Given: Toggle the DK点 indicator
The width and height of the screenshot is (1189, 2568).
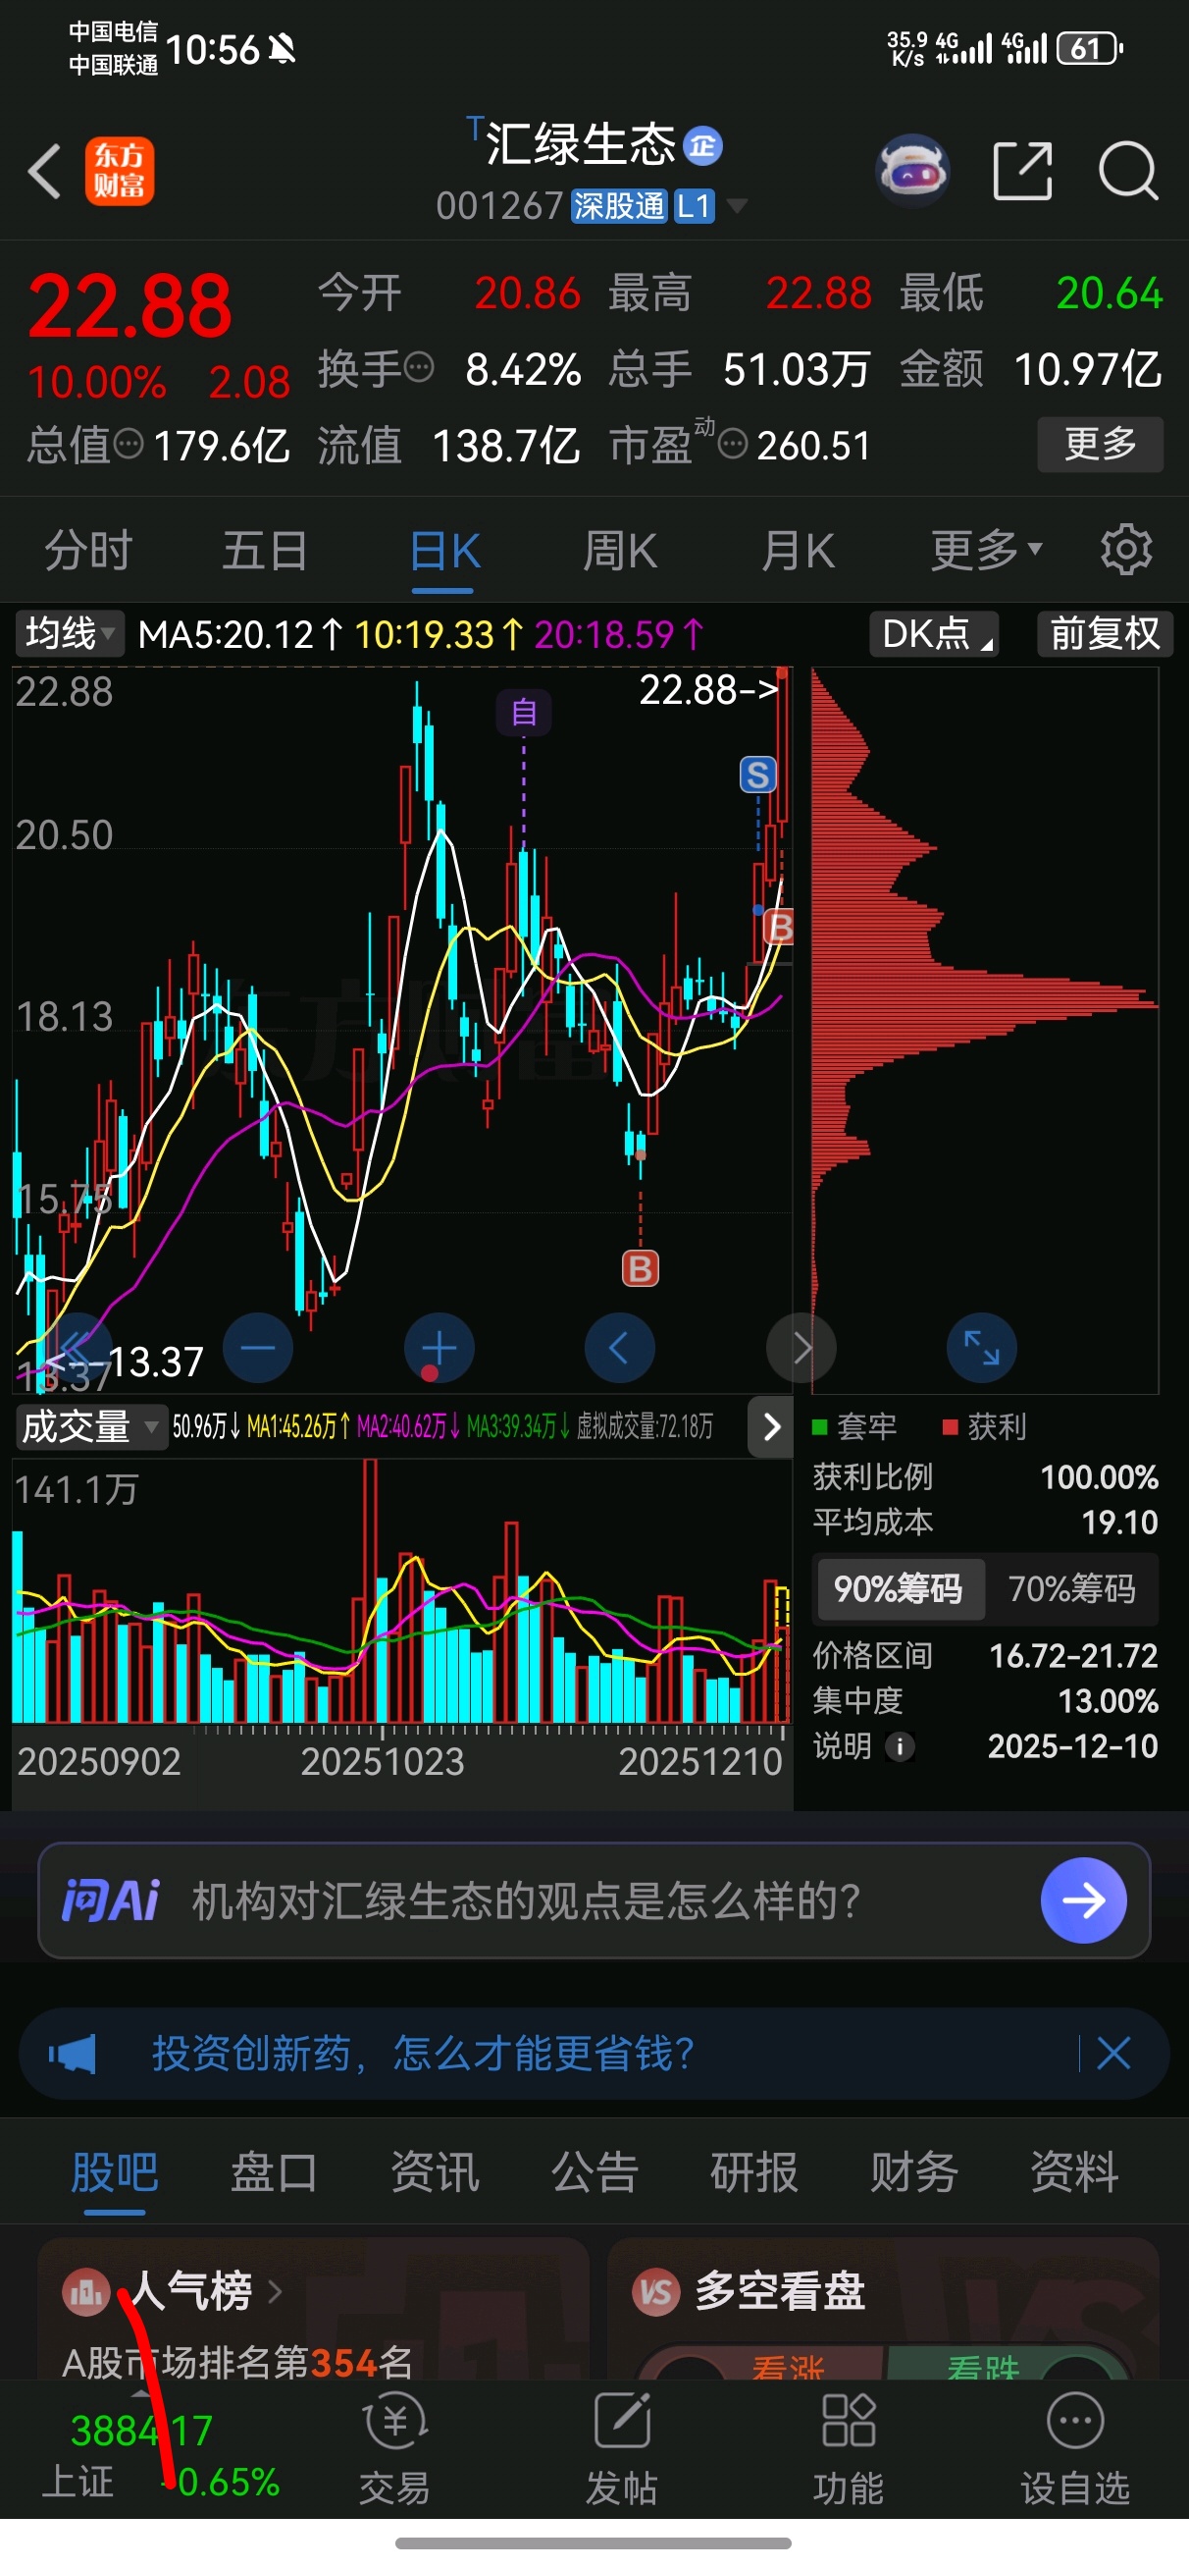Looking at the screenshot, I should click(x=935, y=634).
